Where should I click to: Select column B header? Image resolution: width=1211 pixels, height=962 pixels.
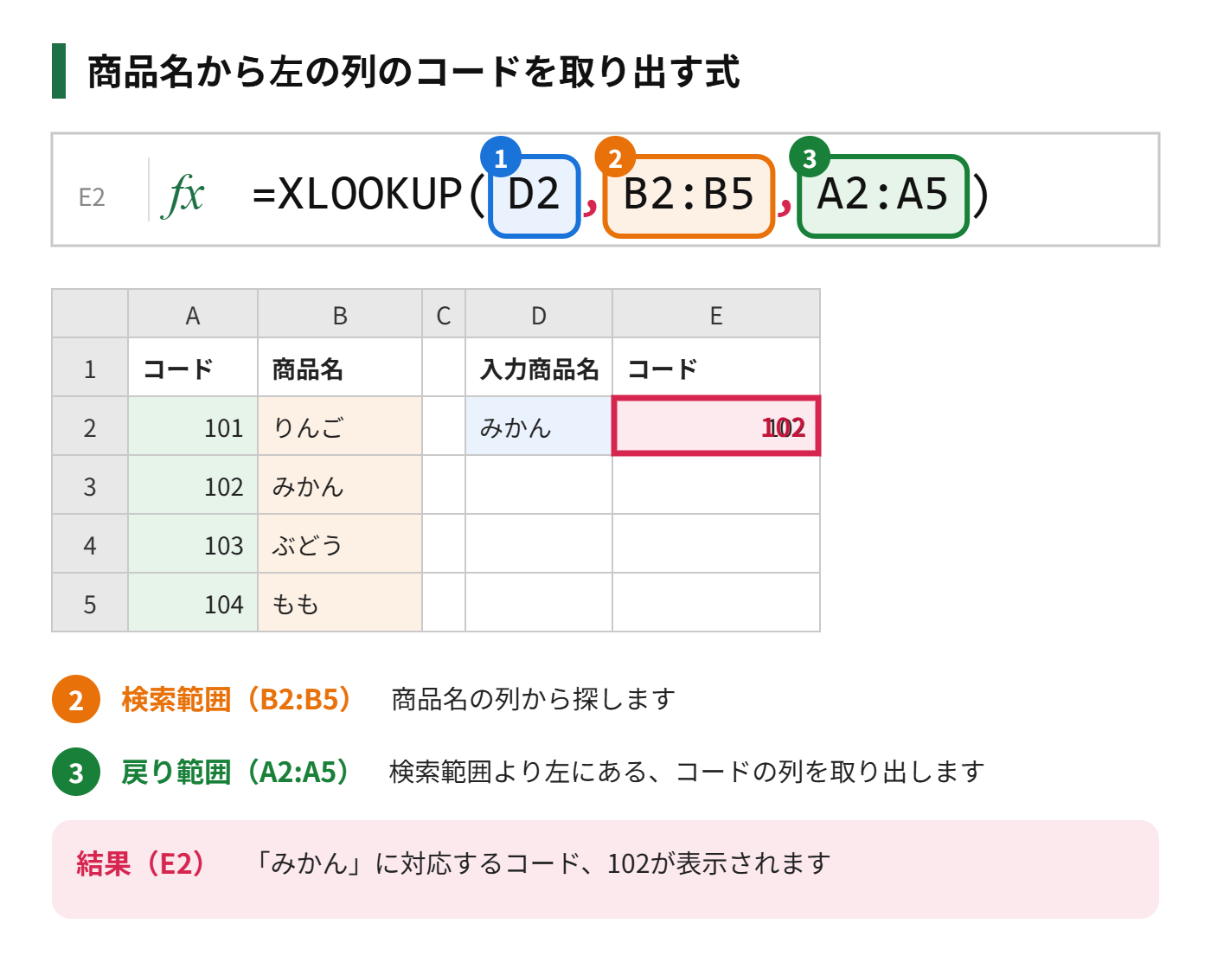point(340,314)
